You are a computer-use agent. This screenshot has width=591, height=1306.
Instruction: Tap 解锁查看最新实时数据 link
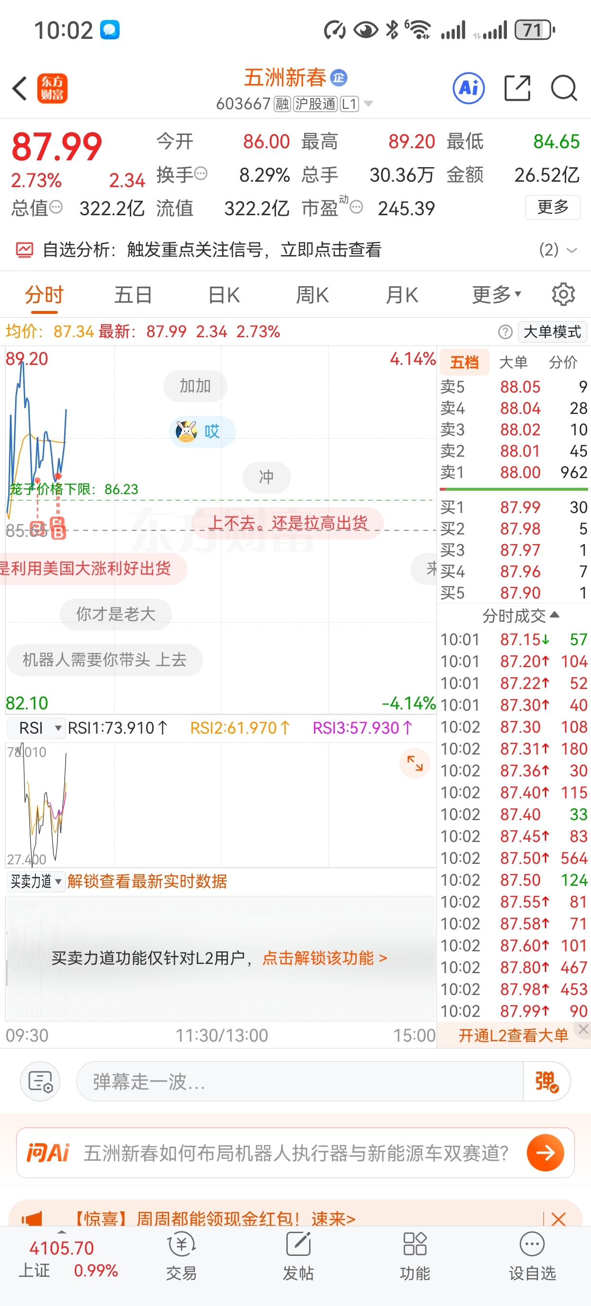[147, 881]
